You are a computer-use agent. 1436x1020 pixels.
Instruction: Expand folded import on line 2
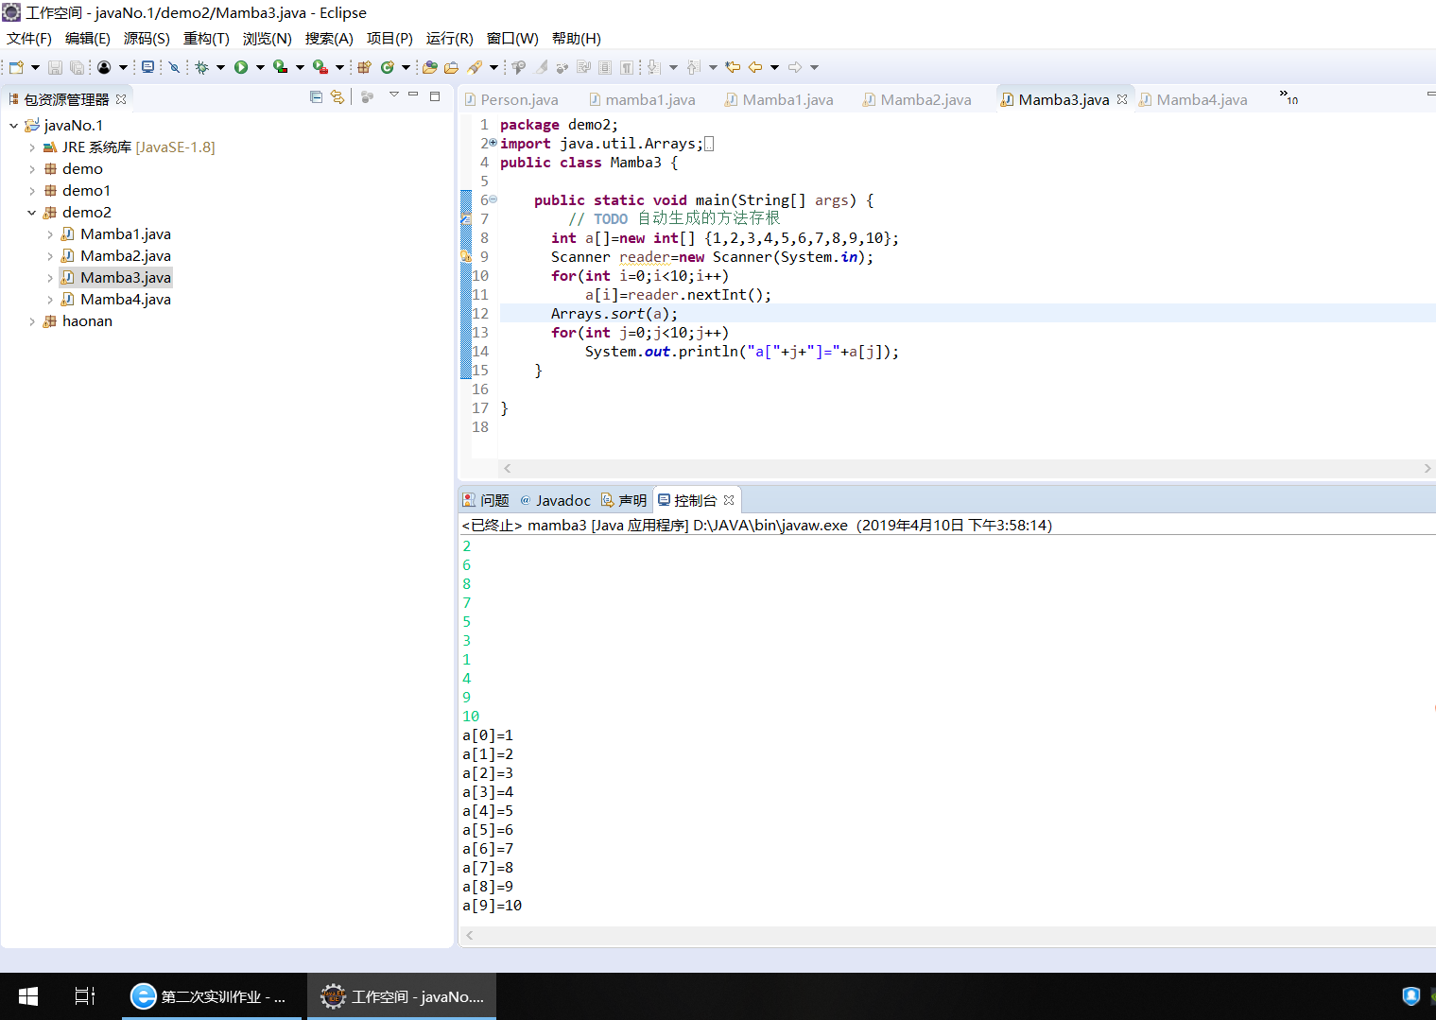click(x=493, y=143)
